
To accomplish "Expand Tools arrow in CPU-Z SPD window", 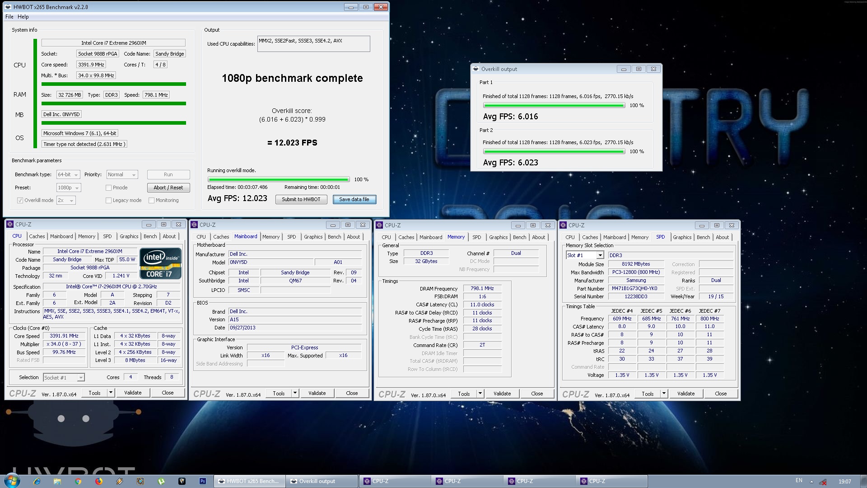I will [x=664, y=393].
